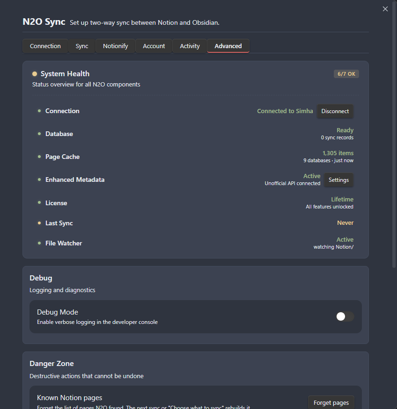The height and width of the screenshot is (409, 397).
Task: Click the Connection row green status dot
Action: [x=39, y=111]
